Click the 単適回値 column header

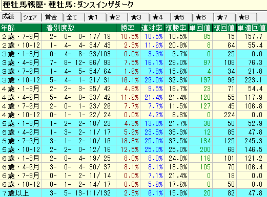tap(252, 28)
